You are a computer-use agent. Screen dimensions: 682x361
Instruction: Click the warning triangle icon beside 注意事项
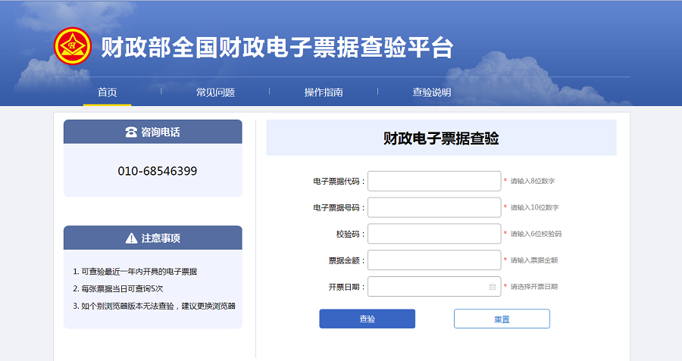131,238
